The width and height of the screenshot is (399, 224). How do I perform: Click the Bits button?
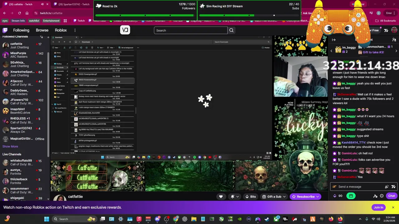tap(251, 197)
